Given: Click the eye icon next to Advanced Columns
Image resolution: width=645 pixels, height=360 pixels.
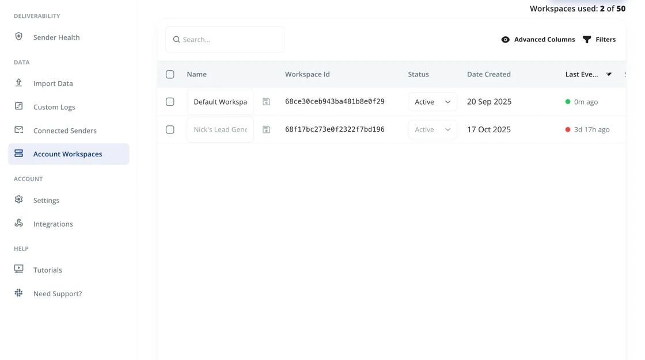Looking at the screenshot, I should point(505,39).
